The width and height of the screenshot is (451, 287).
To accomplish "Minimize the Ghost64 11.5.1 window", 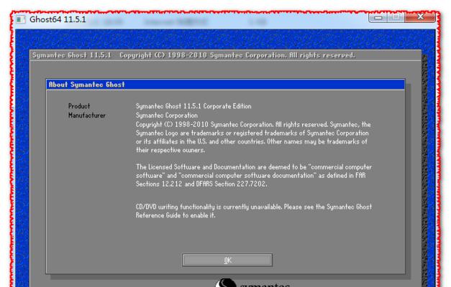I will click(378, 17).
